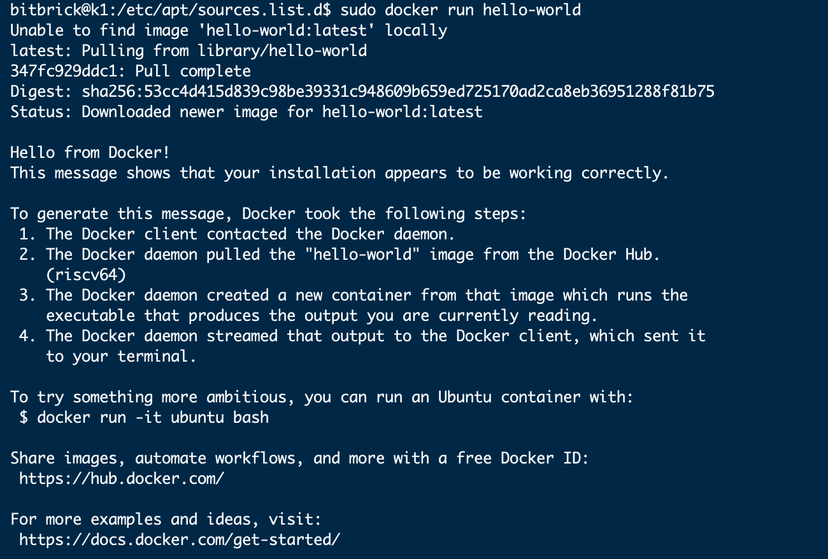This screenshot has width=828, height=559.
Task: Click the 'Share images, automate workflows' line
Action: point(299,458)
